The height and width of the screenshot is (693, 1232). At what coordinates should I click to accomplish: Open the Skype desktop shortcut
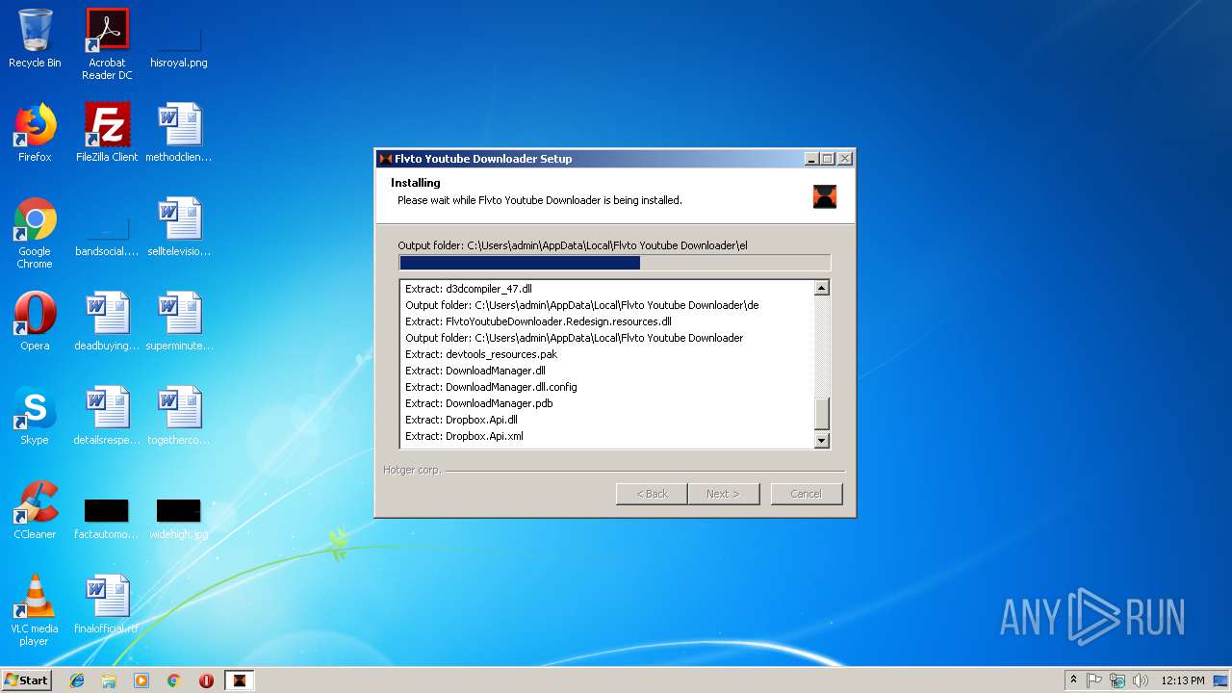point(35,416)
